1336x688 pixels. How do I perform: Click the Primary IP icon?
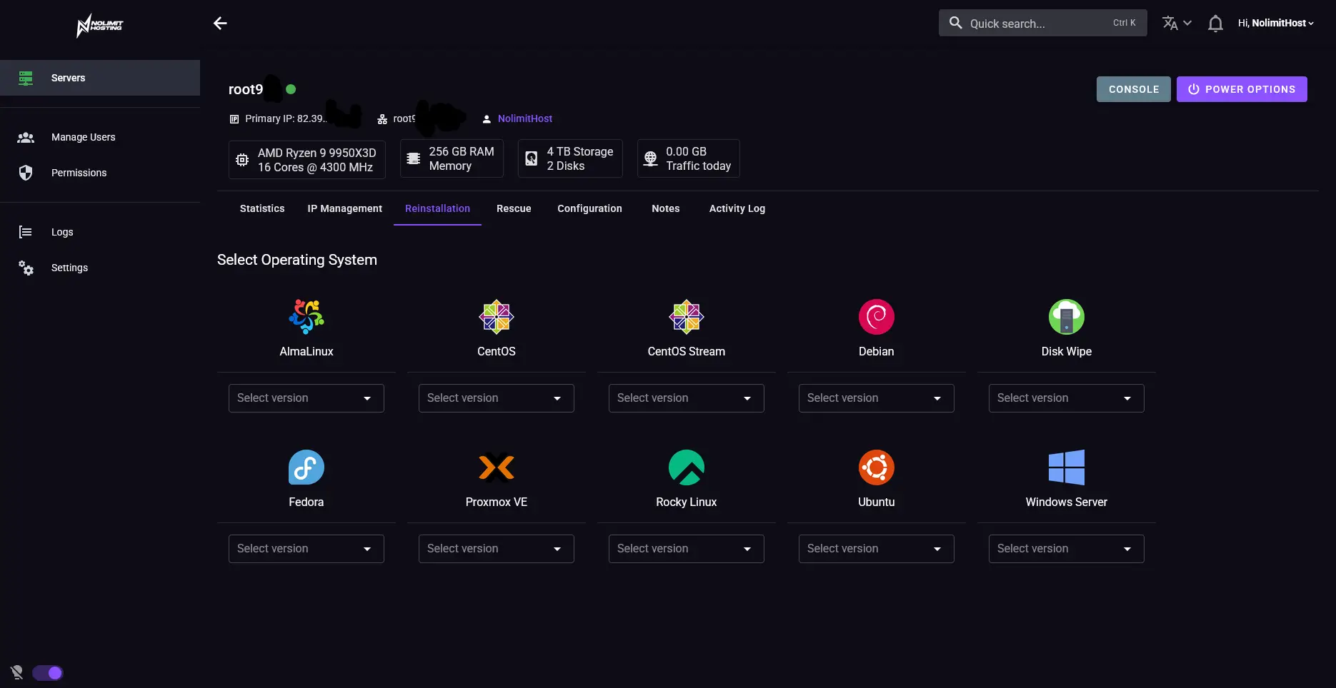click(x=234, y=119)
